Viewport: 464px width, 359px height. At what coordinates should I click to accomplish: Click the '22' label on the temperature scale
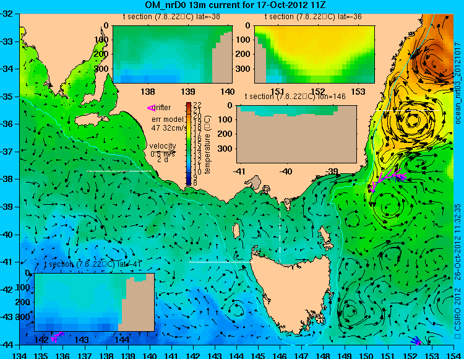coord(197,105)
